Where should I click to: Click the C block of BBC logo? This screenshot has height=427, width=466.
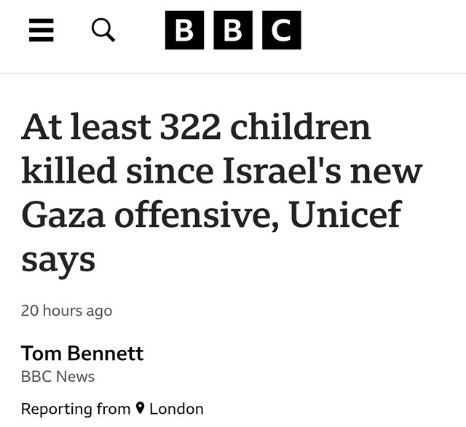[x=282, y=30]
